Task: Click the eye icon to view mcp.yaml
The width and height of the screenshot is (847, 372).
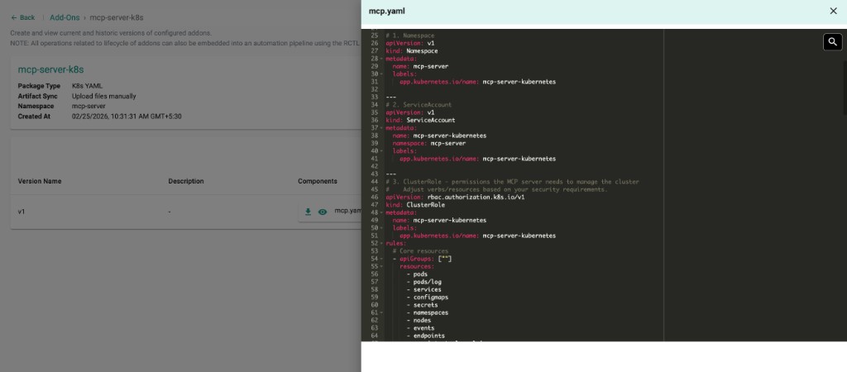Action: coord(323,212)
